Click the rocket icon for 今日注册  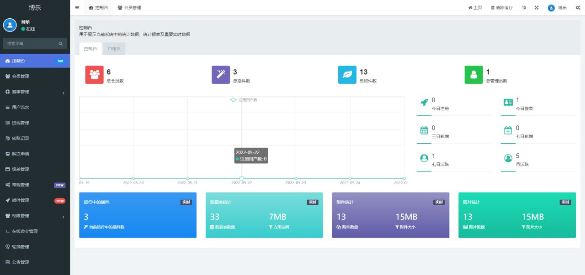tap(424, 103)
